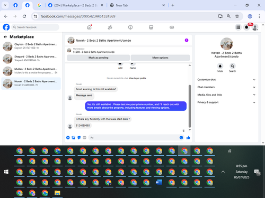The image size is (265, 198).
Task: Open the tab search dropdown arrow
Action: pyautogui.click(x=5, y=5)
